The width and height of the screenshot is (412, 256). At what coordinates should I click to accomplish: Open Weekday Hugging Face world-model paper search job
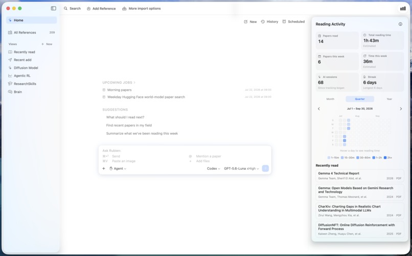coord(187,97)
